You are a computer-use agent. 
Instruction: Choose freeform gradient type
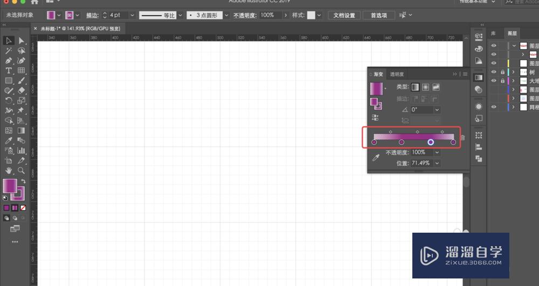tap(436, 87)
